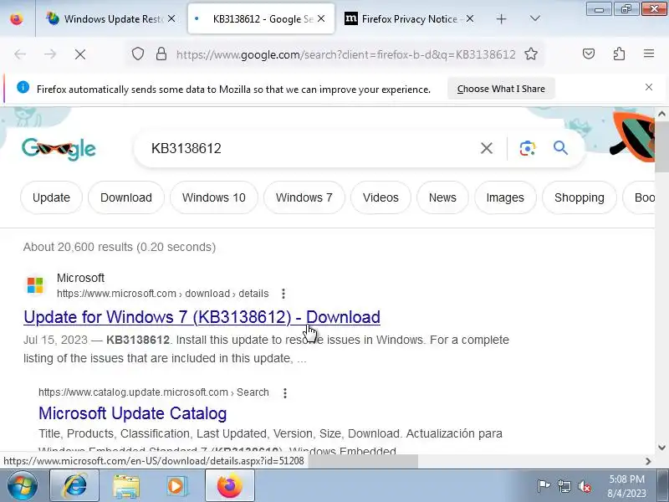The width and height of the screenshot is (669, 502).
Task: Open Windows Media Player from the taskbar
Action: coord(176,485)
